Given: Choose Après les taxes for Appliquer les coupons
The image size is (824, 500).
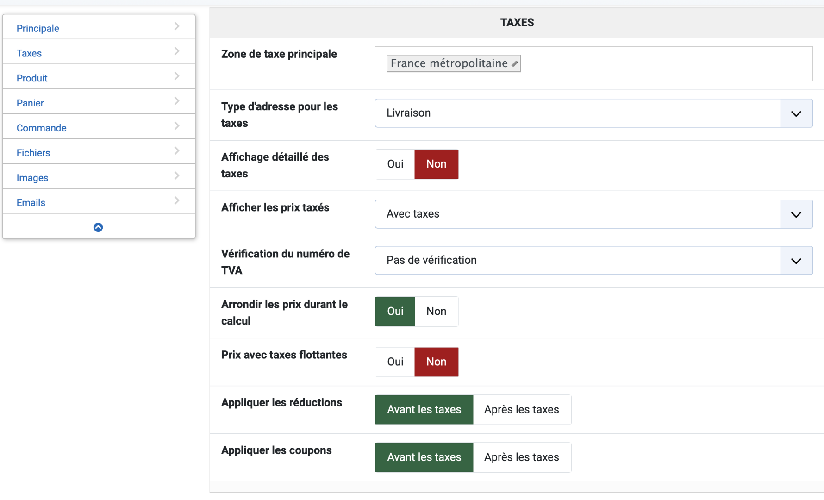Looking at the screenshot, I should [x=522, y=457].
